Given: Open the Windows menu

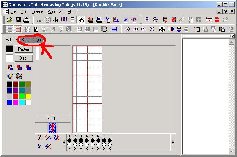Looking at the screenshot, I should tap(56, 11).
